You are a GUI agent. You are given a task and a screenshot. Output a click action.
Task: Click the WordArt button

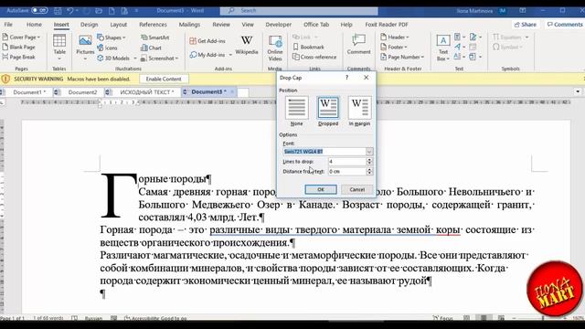[x=459, y=47]
